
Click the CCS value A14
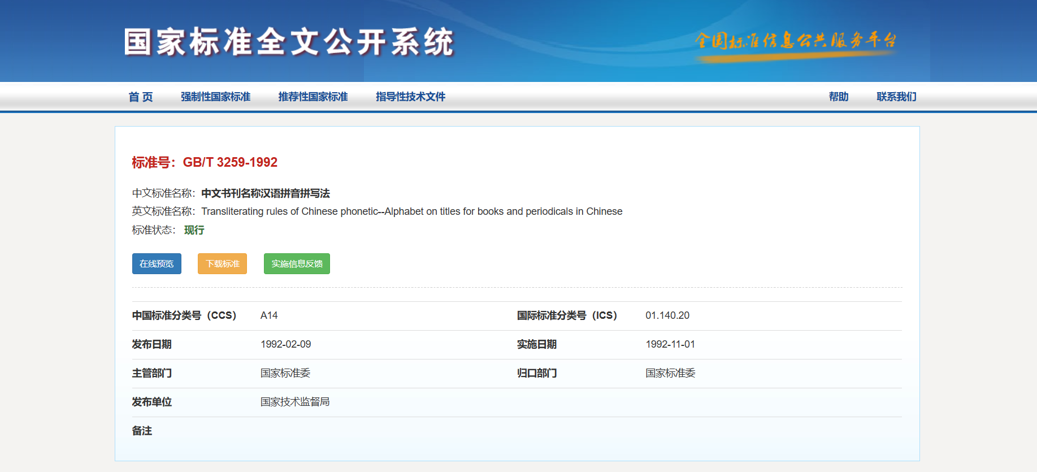point(269,315)
